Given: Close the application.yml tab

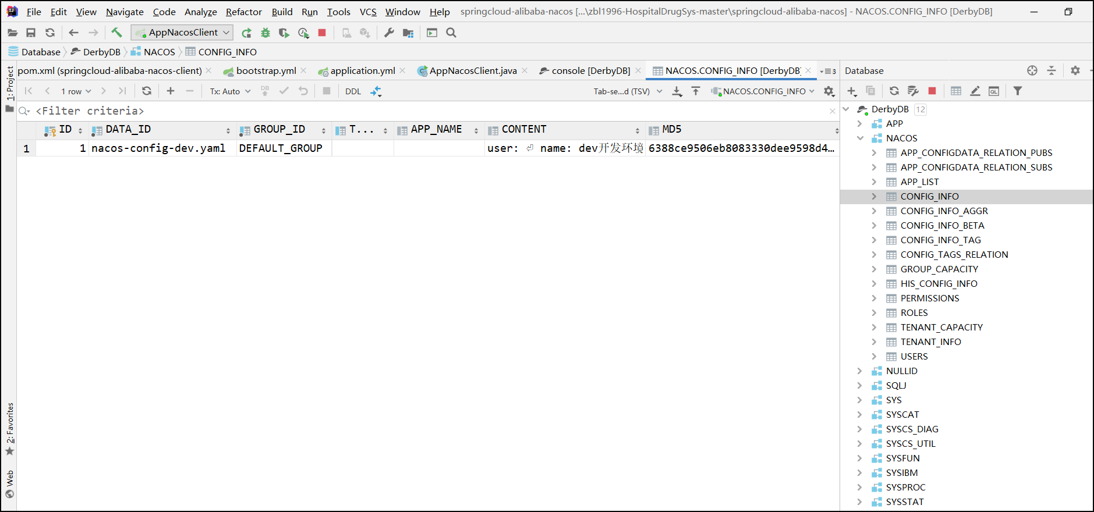Looking at the screenshot, I should [402, 70].
